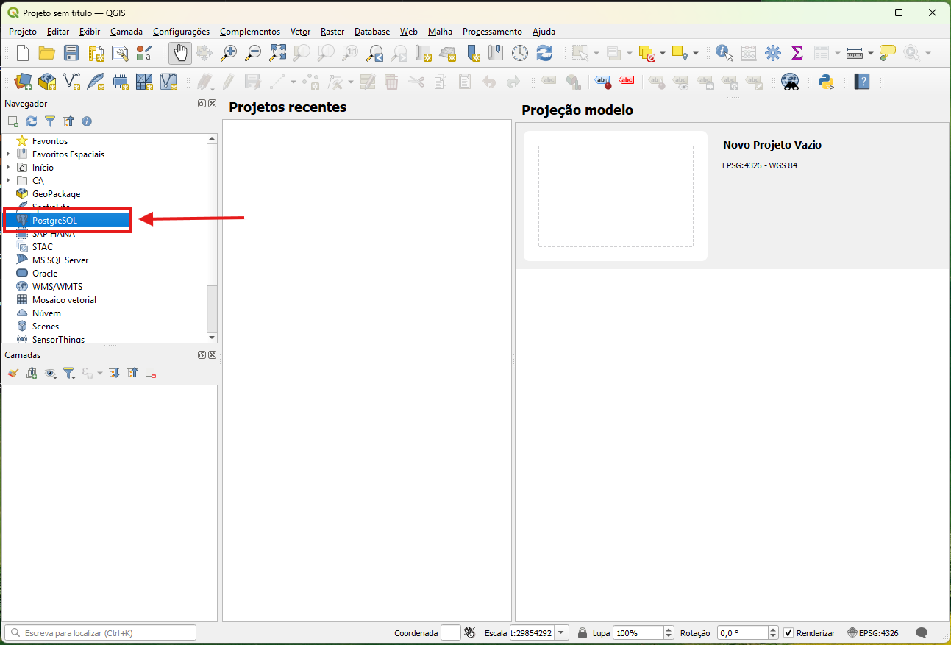The width and height of the screenshot is (951, 645).
Task: Increase the Lupa magnifier value stepper
Action: tap(669, 630)
